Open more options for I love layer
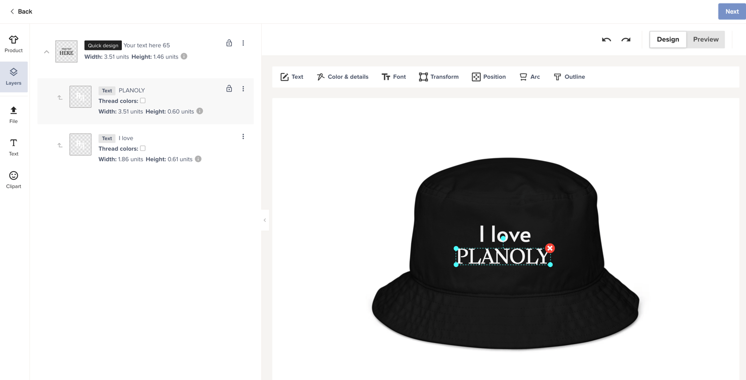 tap(243, 137)
